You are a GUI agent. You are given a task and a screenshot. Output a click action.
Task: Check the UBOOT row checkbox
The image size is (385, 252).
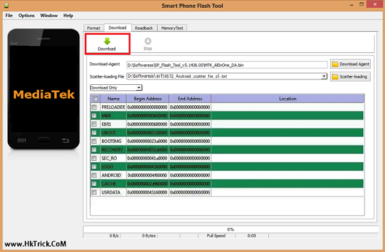click(94, 133)
